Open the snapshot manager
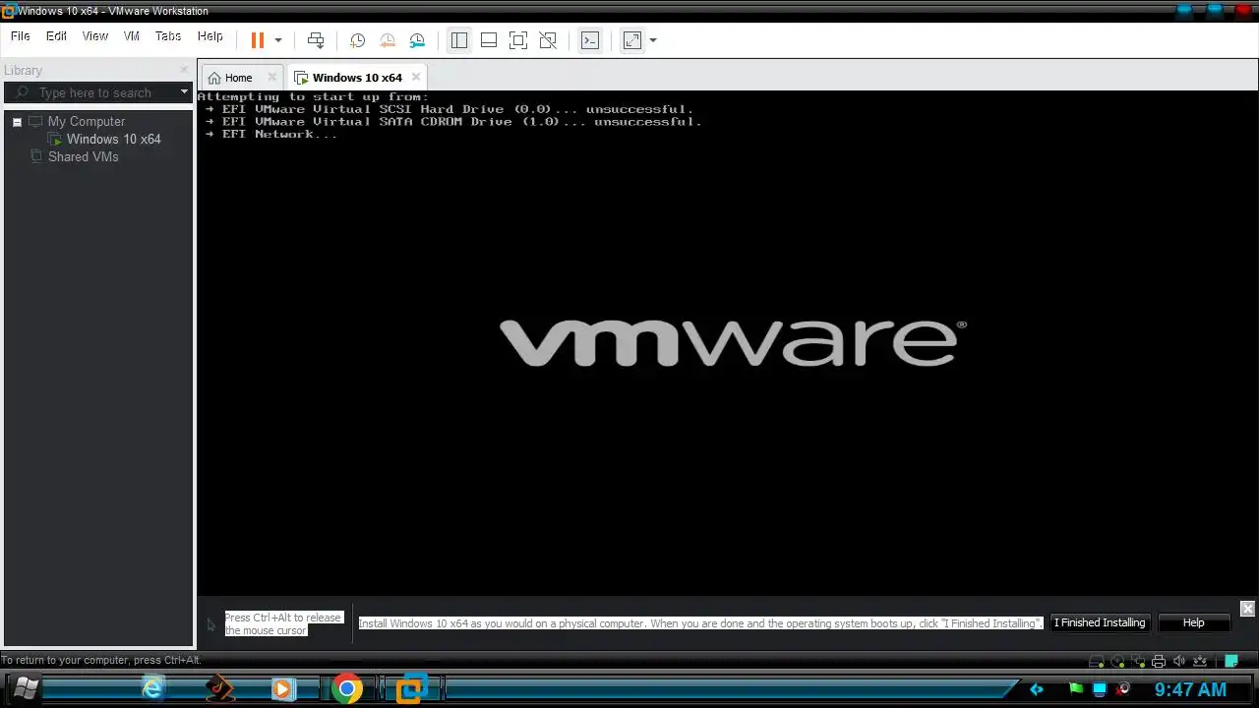Viewport: 1259px width, 708px height. pos(417,40)
